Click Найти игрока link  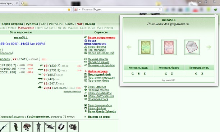pos(97,72)
